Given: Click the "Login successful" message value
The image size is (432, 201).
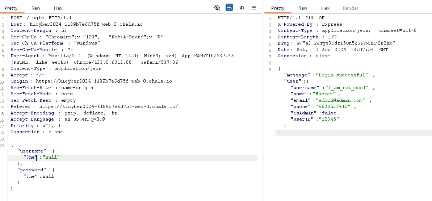Looking at the screenshot, I should tap(342, 75).
